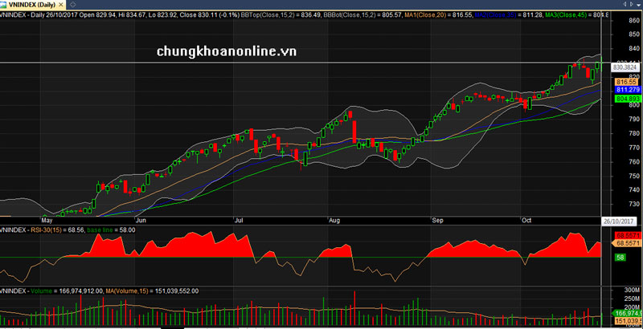Click the 830.3824 crosshair price label
The image size is (643, 329).
[x=626, y=67]
